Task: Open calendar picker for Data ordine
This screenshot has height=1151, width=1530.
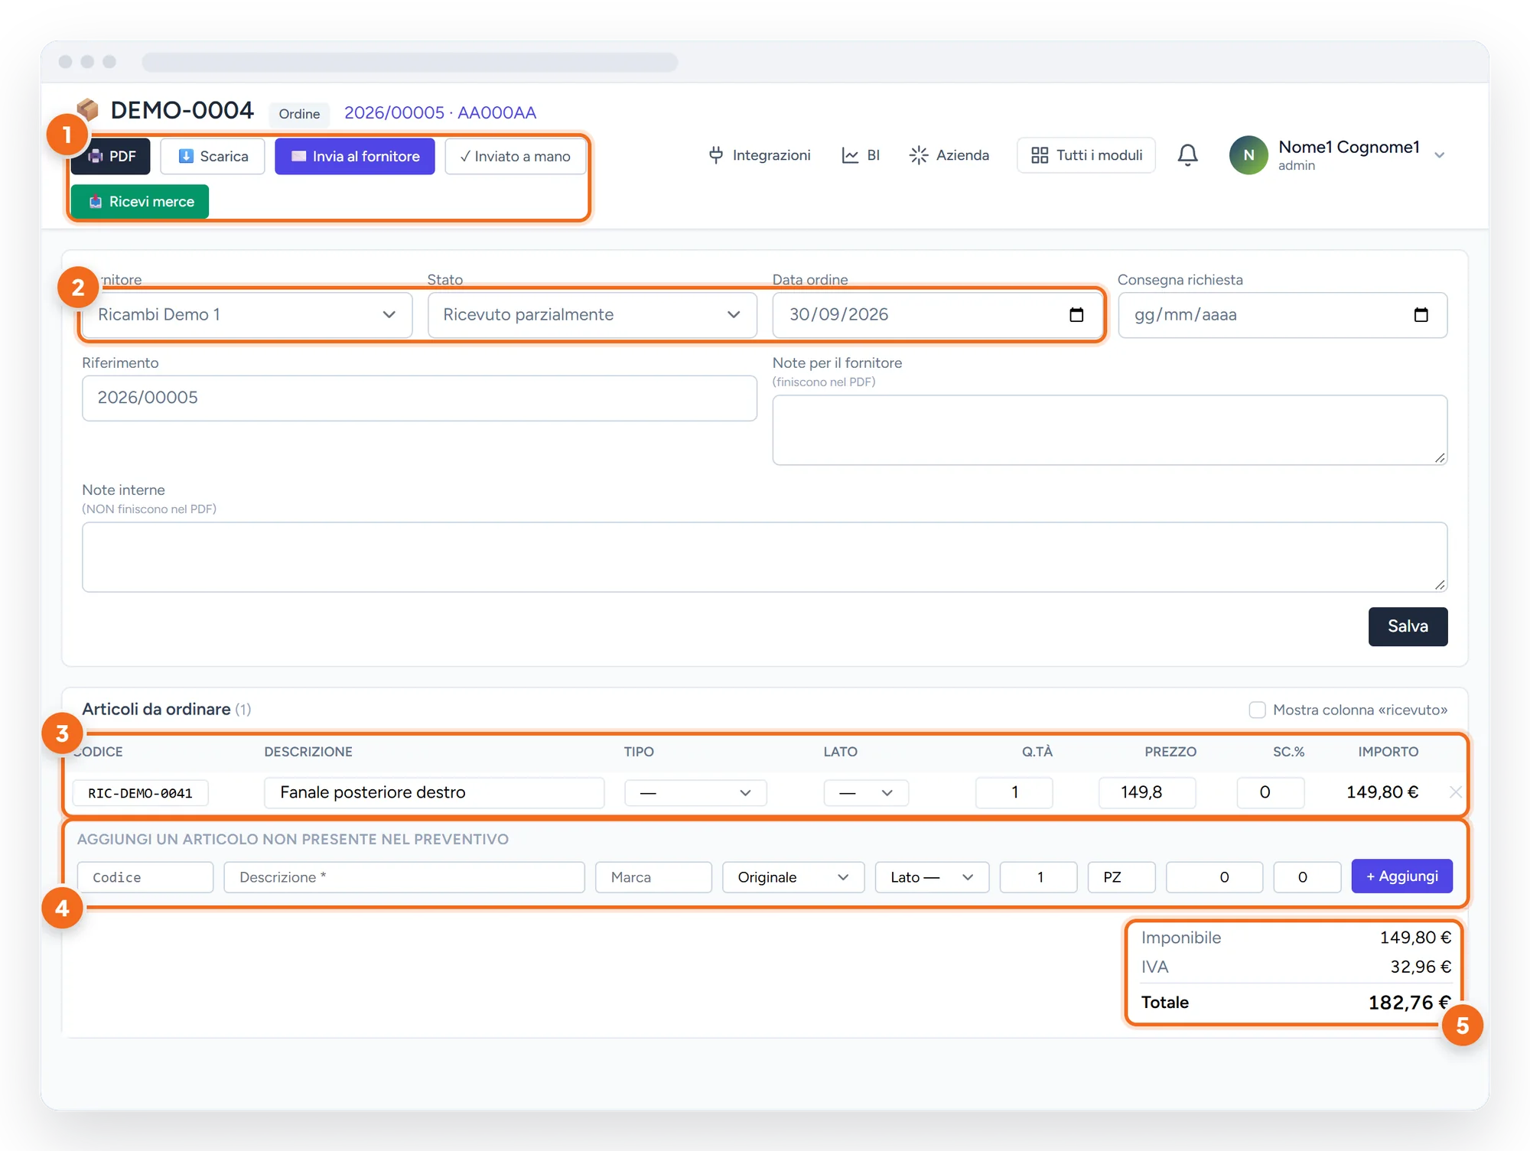Action: point(1076,315)
